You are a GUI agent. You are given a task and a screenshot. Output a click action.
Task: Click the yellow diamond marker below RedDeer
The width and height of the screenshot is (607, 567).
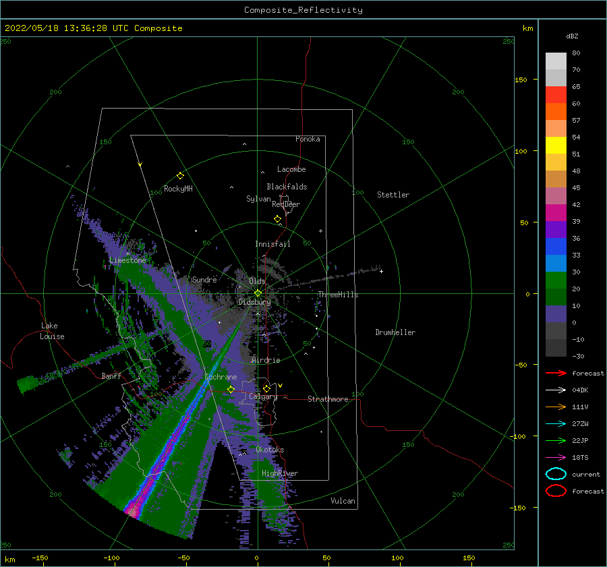tap(277, 219)
